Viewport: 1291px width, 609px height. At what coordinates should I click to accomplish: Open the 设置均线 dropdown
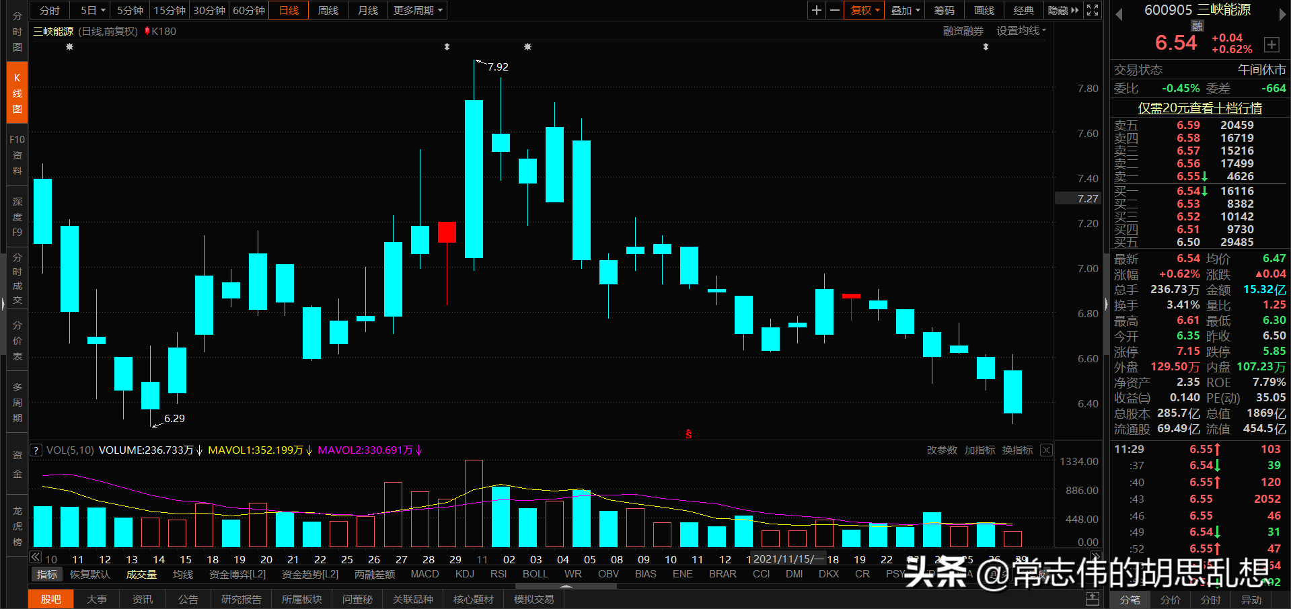[x=1021, y=30]
